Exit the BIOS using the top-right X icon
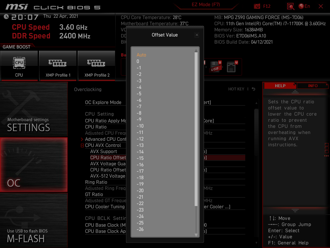The image size is (330, 248). tap(321, 6)
